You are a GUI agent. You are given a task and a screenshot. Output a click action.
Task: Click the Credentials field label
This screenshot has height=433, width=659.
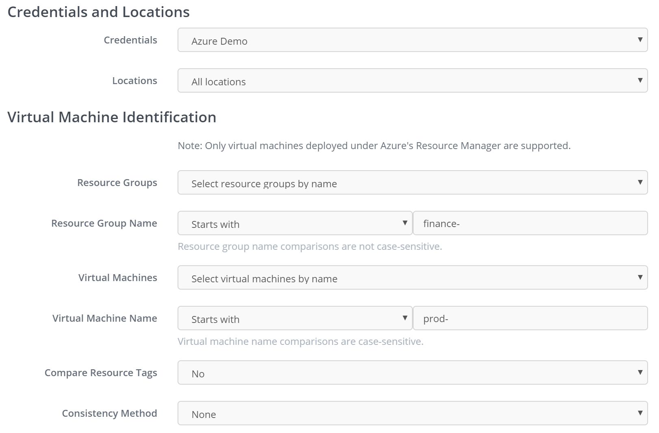point(130,40)
